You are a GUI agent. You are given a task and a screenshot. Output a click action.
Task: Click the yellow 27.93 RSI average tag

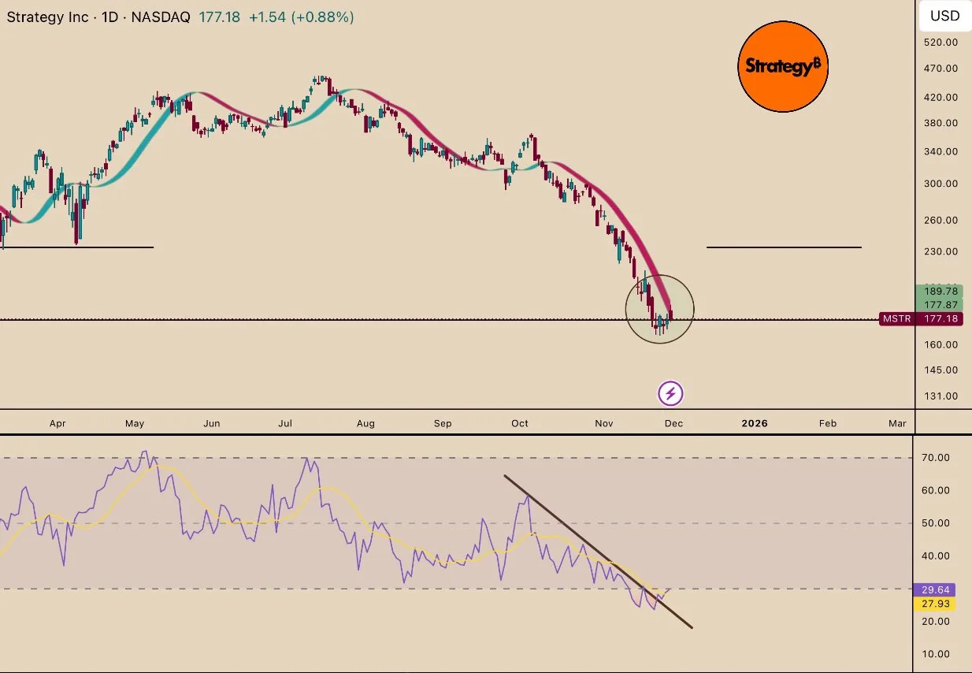(x=933, y=604)
